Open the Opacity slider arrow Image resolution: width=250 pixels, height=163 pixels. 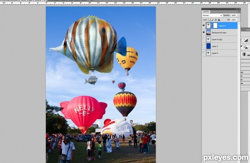point(238,15)
